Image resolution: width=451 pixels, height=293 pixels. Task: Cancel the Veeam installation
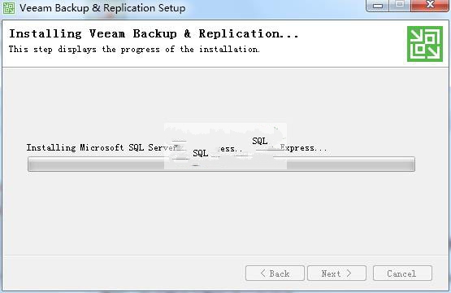pos(402,273)
